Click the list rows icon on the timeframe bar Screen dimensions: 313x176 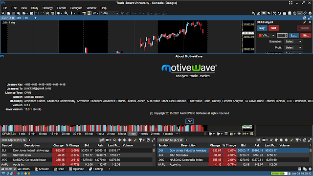click(226, 133)
